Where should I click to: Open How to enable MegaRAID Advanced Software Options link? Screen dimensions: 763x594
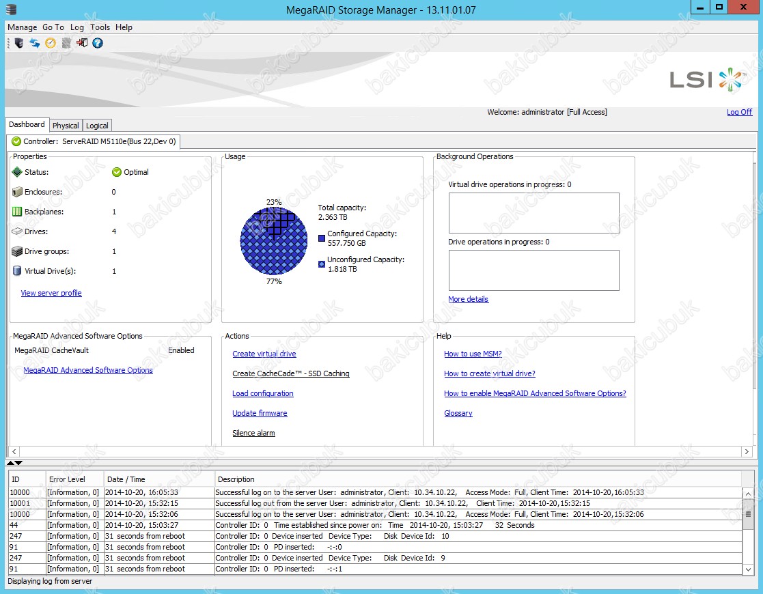pos(535,393)
